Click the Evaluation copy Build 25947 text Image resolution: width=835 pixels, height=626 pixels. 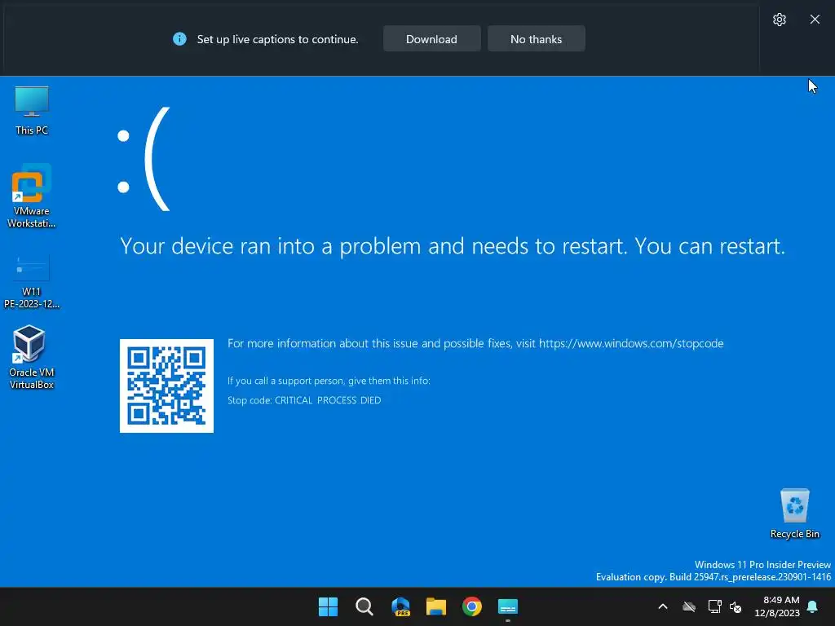tap(713, 577)
